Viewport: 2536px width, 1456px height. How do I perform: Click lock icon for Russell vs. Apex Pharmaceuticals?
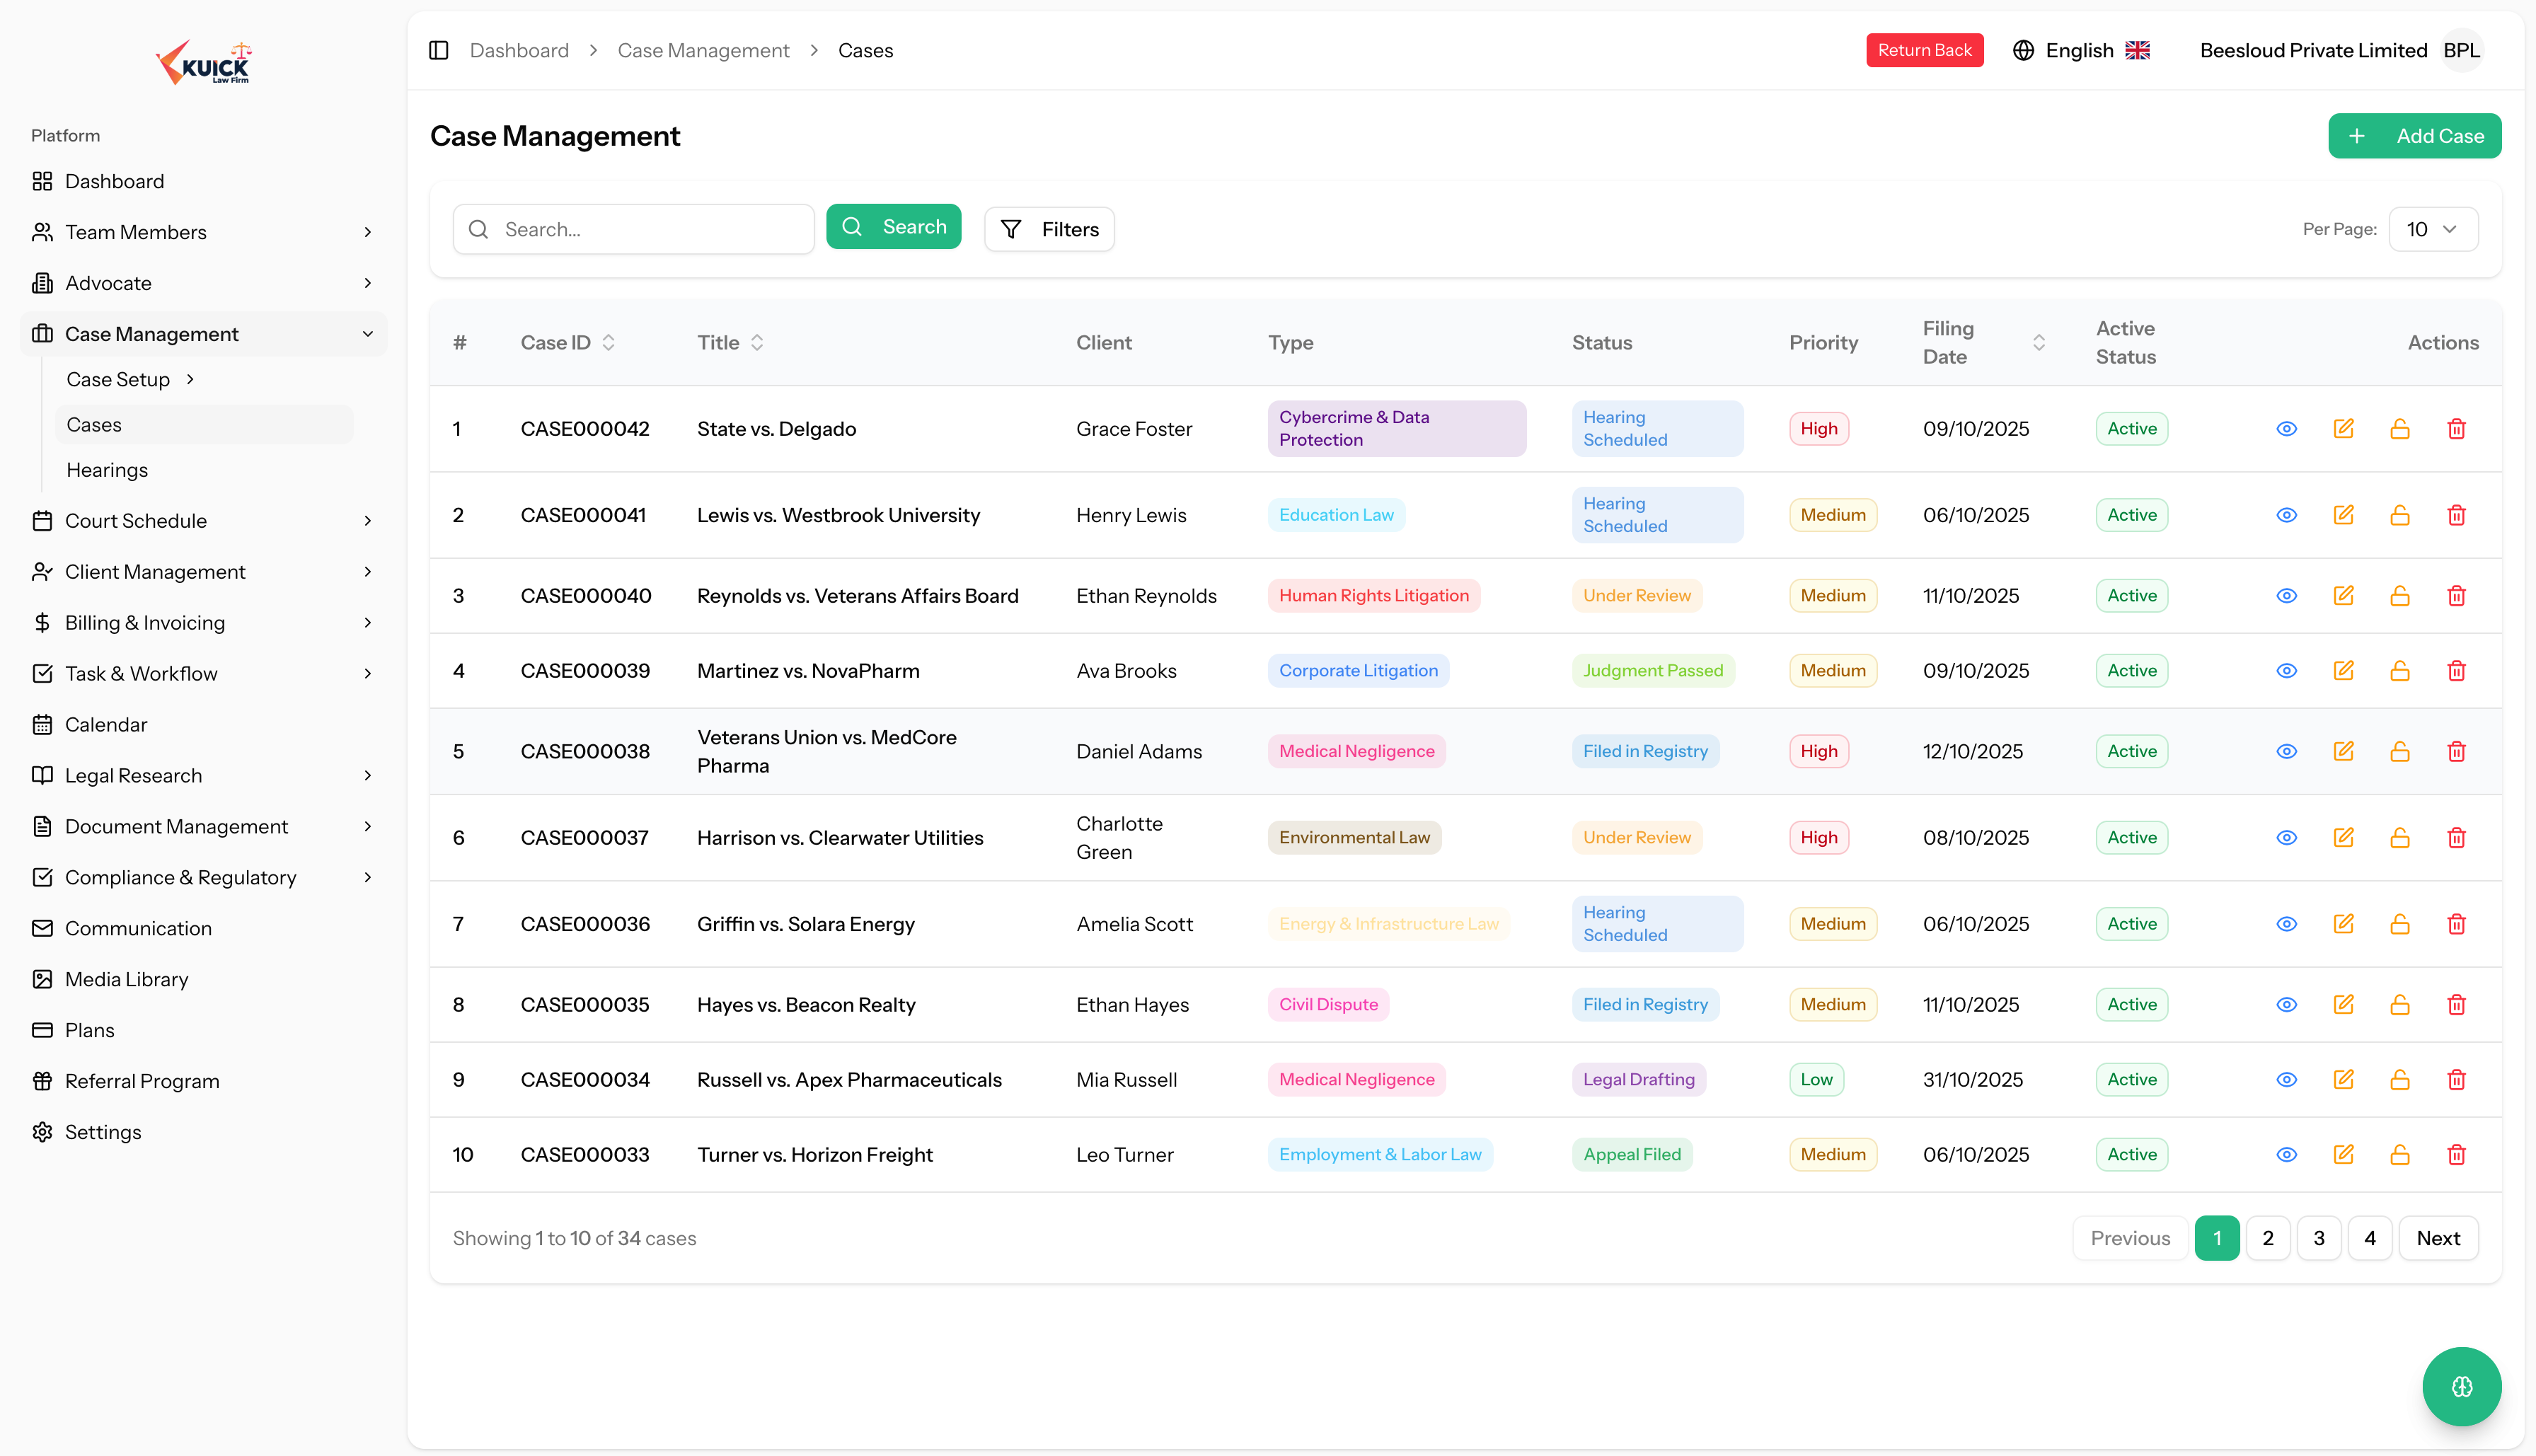pyautogui.click(x=2399, y=1080)
